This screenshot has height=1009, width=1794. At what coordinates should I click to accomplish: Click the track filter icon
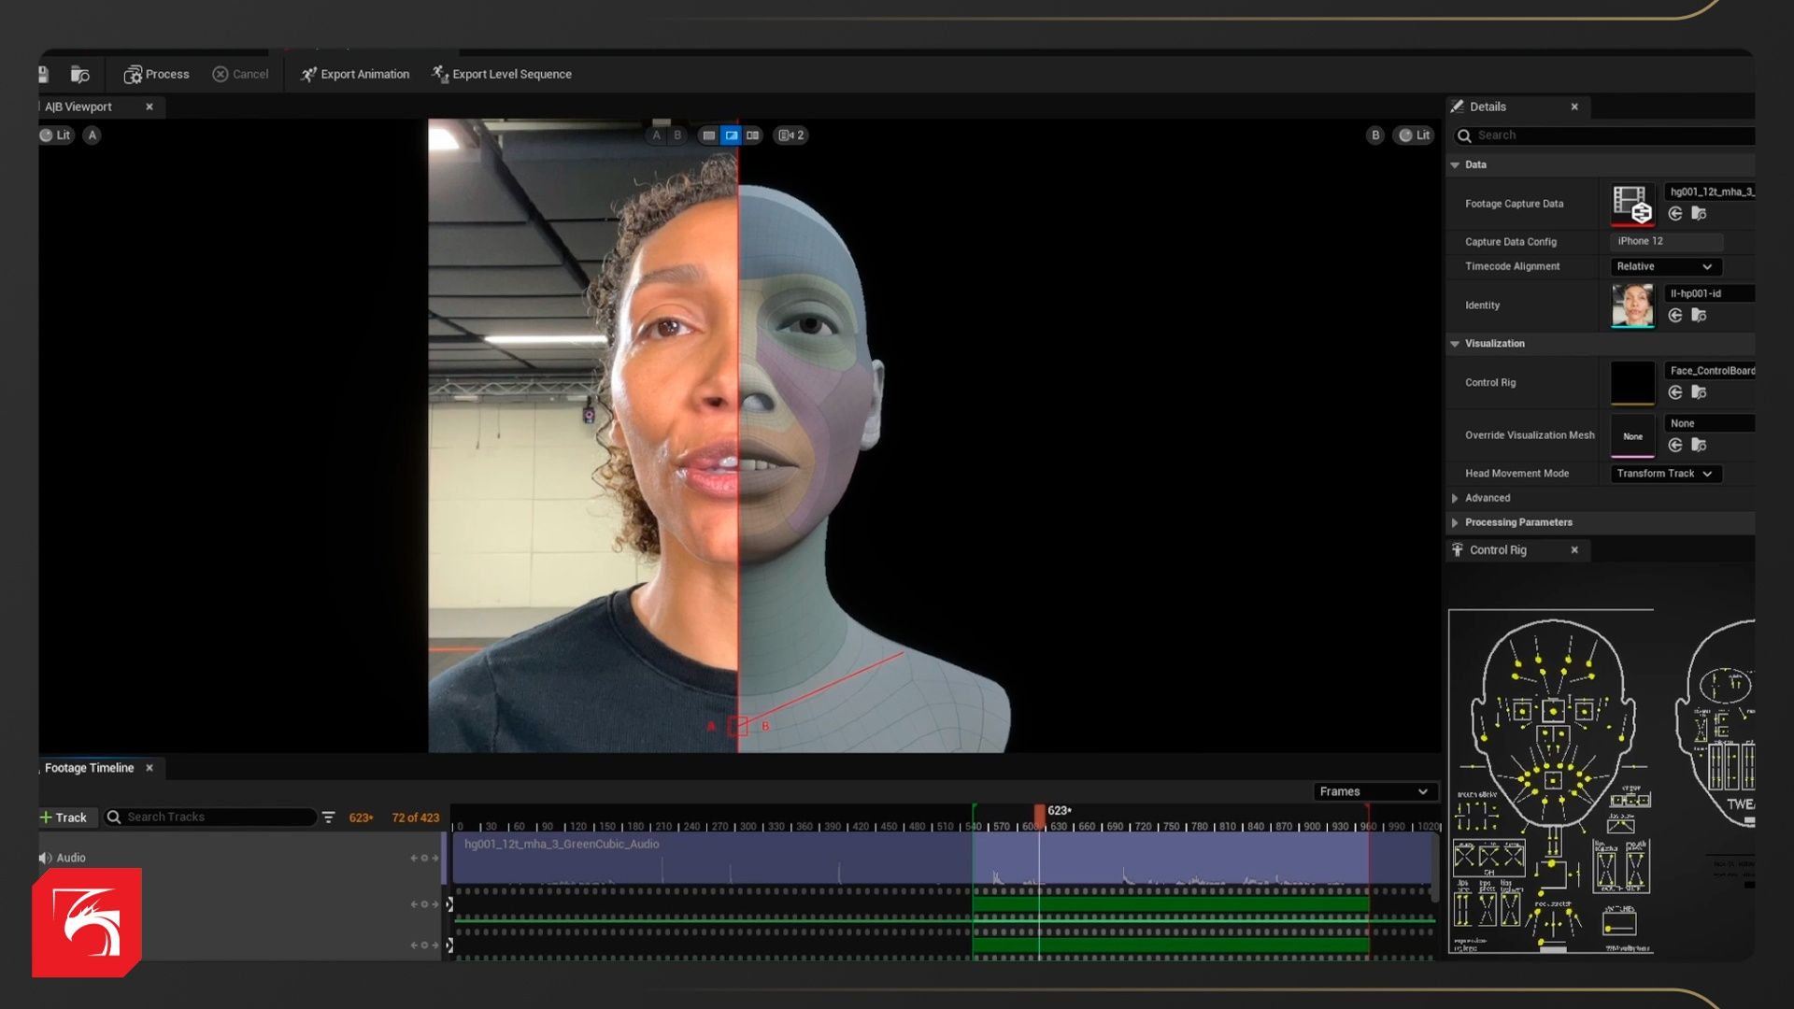(x=329, y=817)
